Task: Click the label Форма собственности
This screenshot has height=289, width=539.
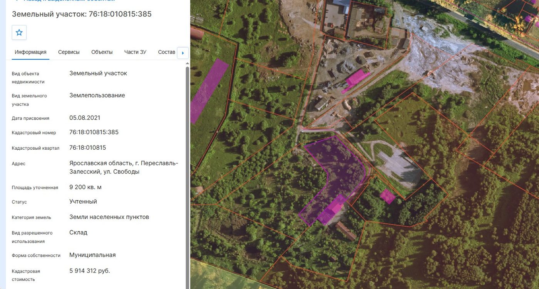Action: pyautogui.click(x=36, y=256)
